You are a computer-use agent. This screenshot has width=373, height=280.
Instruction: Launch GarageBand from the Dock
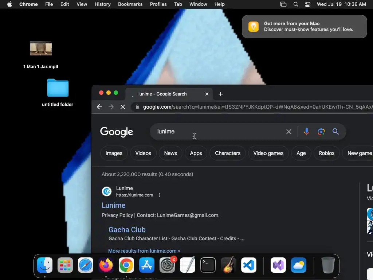tap(228, 265)
